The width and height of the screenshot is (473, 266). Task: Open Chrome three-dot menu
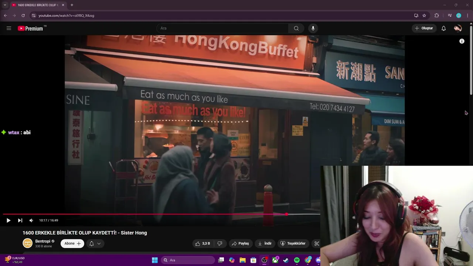(467, 16)
